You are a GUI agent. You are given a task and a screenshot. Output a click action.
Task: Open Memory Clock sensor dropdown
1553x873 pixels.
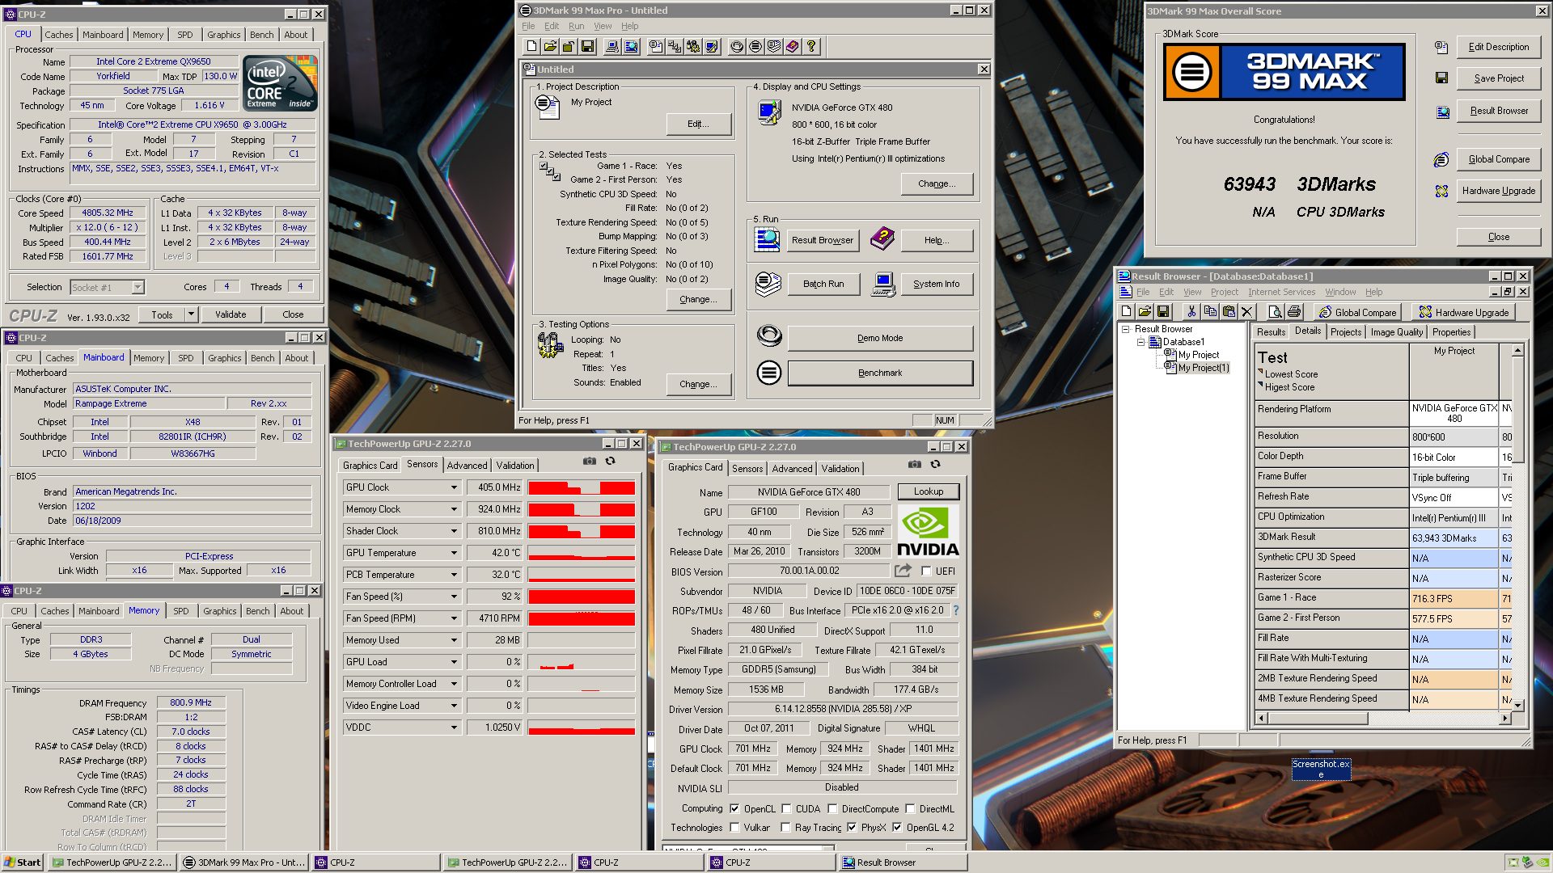(454, 509)
